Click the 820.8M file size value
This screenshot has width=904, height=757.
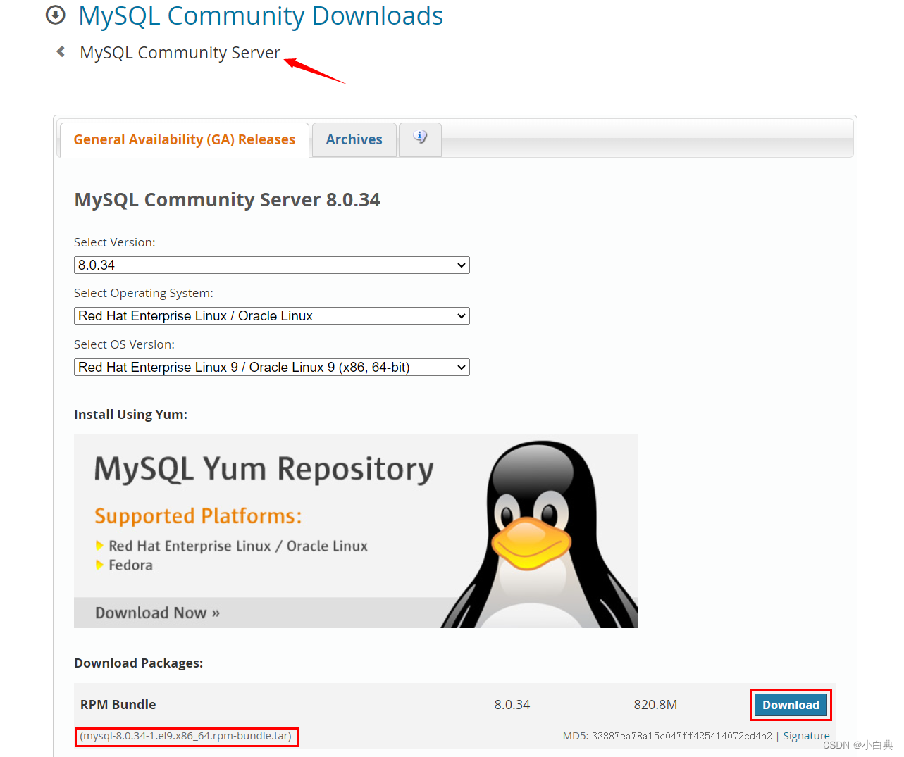pyautogui.click(x=655, y=705)
